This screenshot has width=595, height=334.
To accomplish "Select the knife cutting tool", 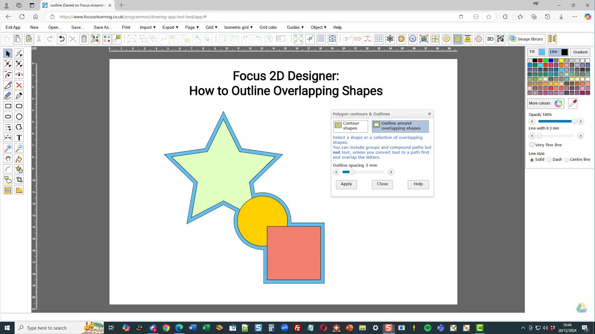I will pyautogui.click(x=8, y=85).
